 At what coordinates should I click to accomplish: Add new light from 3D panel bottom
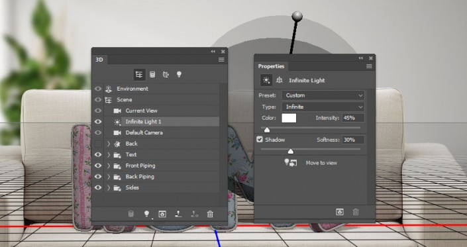point(146,214)
